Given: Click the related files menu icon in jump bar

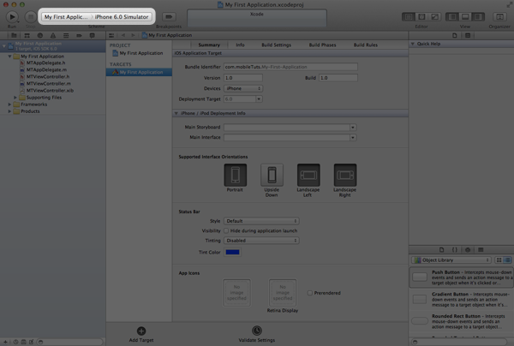Looking at the screenshot, I should [111, 35].
